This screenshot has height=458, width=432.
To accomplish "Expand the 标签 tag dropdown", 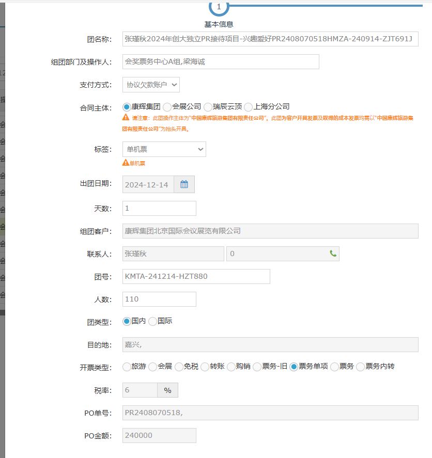I will [x=164, y=149].
